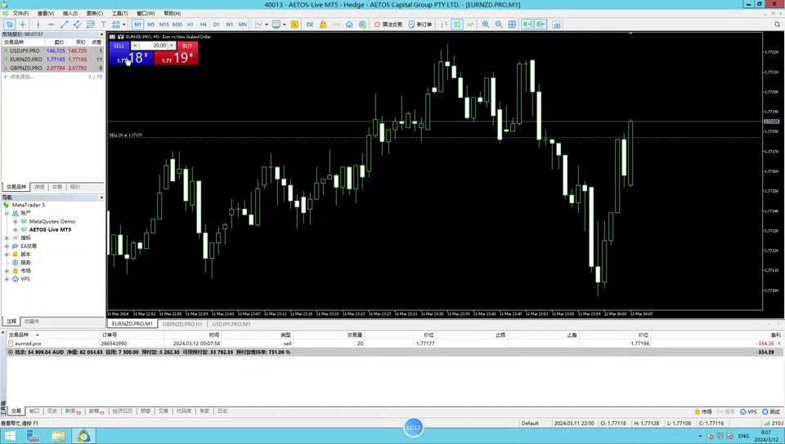Select the Fibonacci retracement tool

point(90,24)
